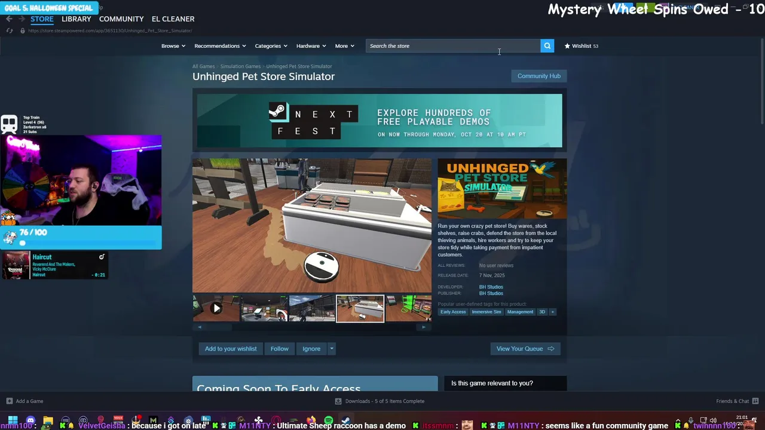765x430 pixels.
Task: Open the Simulation Games breadcrumb
Action: [240, 66]
